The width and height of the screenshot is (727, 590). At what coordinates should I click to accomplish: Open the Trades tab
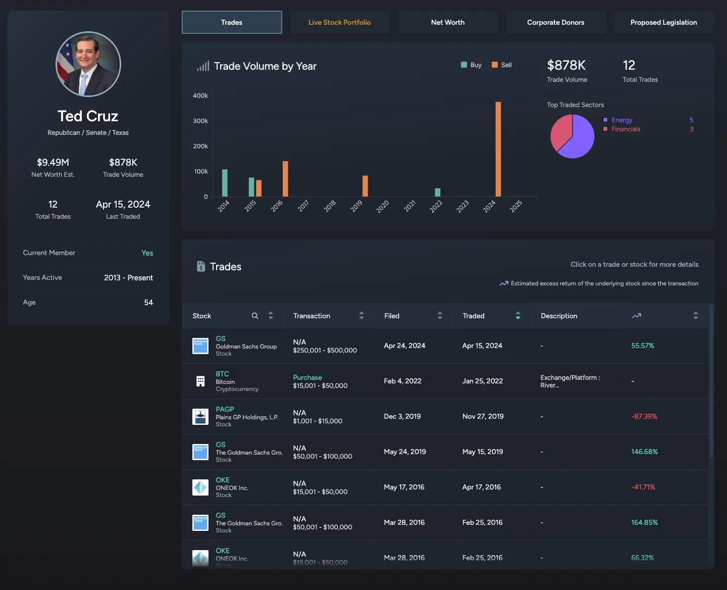coord(232,22)
